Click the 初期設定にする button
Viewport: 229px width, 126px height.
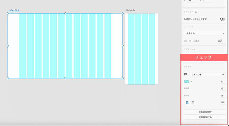(x=205, y=117)
